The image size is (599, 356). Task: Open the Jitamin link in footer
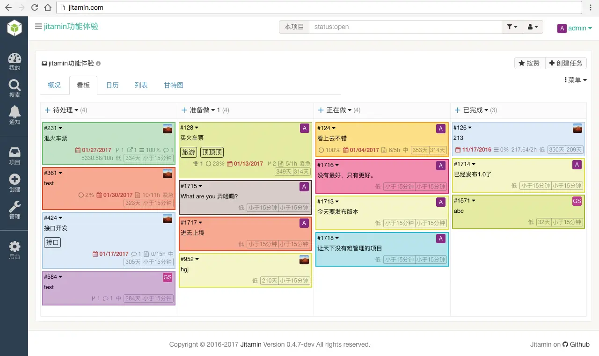click(251, 344)
